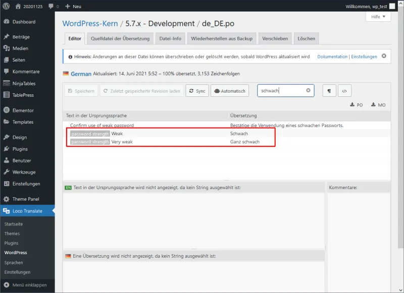Open Quelldatei der Übersetzung tab
Screen dimensions: 404x293
[120, 39]
